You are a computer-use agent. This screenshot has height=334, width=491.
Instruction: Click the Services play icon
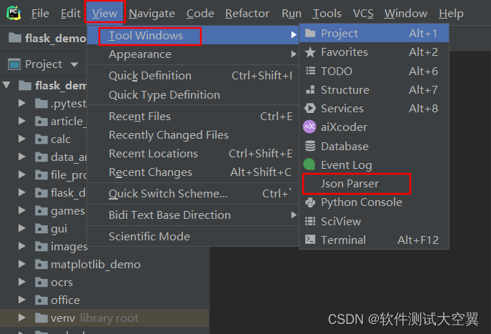(x=309, y=109)
